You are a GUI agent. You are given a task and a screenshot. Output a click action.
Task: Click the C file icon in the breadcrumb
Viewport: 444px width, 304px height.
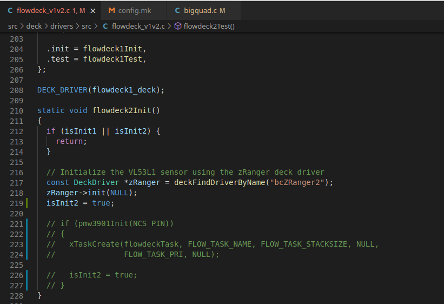105,26
